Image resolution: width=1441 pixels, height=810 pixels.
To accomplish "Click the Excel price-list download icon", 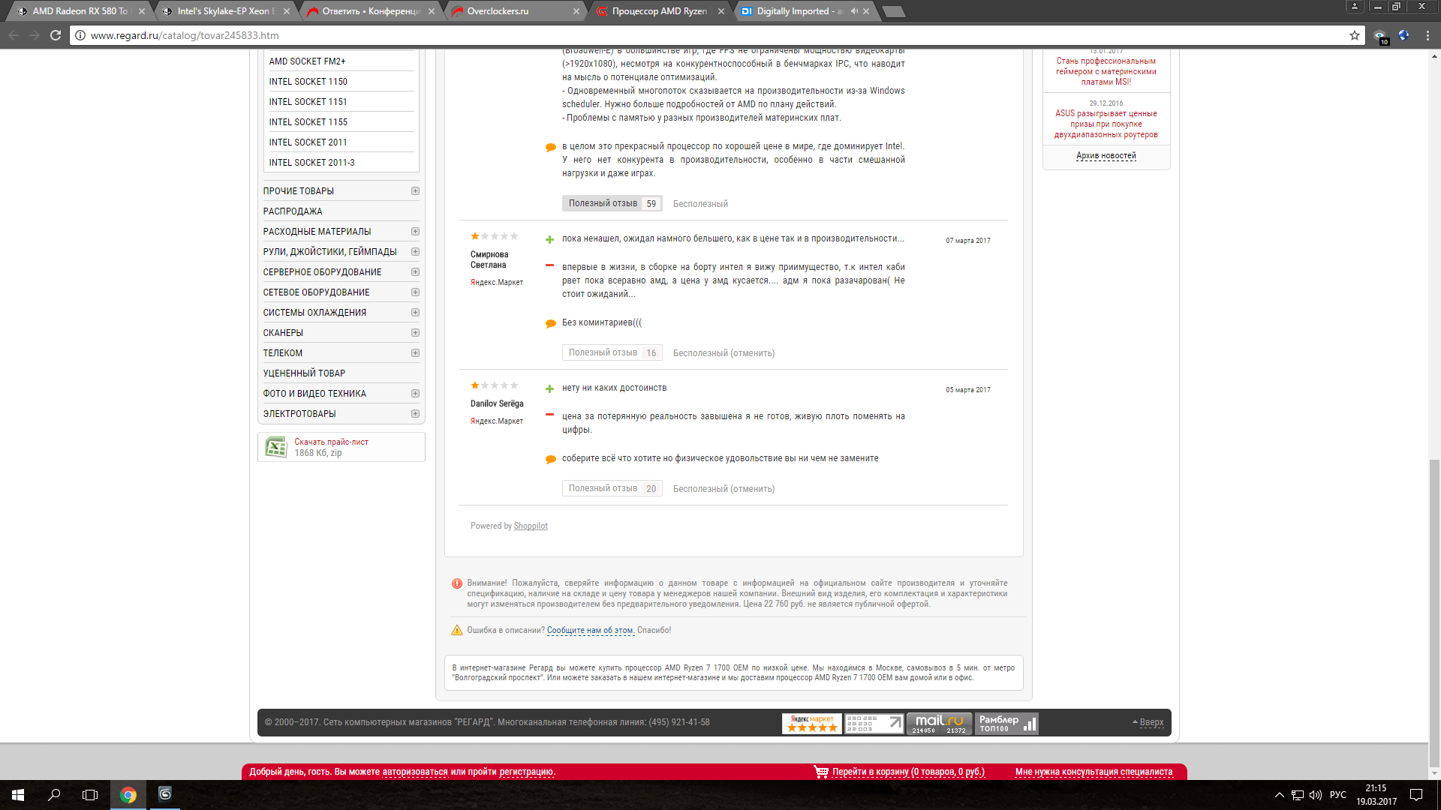I will pyautogui.click(x=275, y=447).
